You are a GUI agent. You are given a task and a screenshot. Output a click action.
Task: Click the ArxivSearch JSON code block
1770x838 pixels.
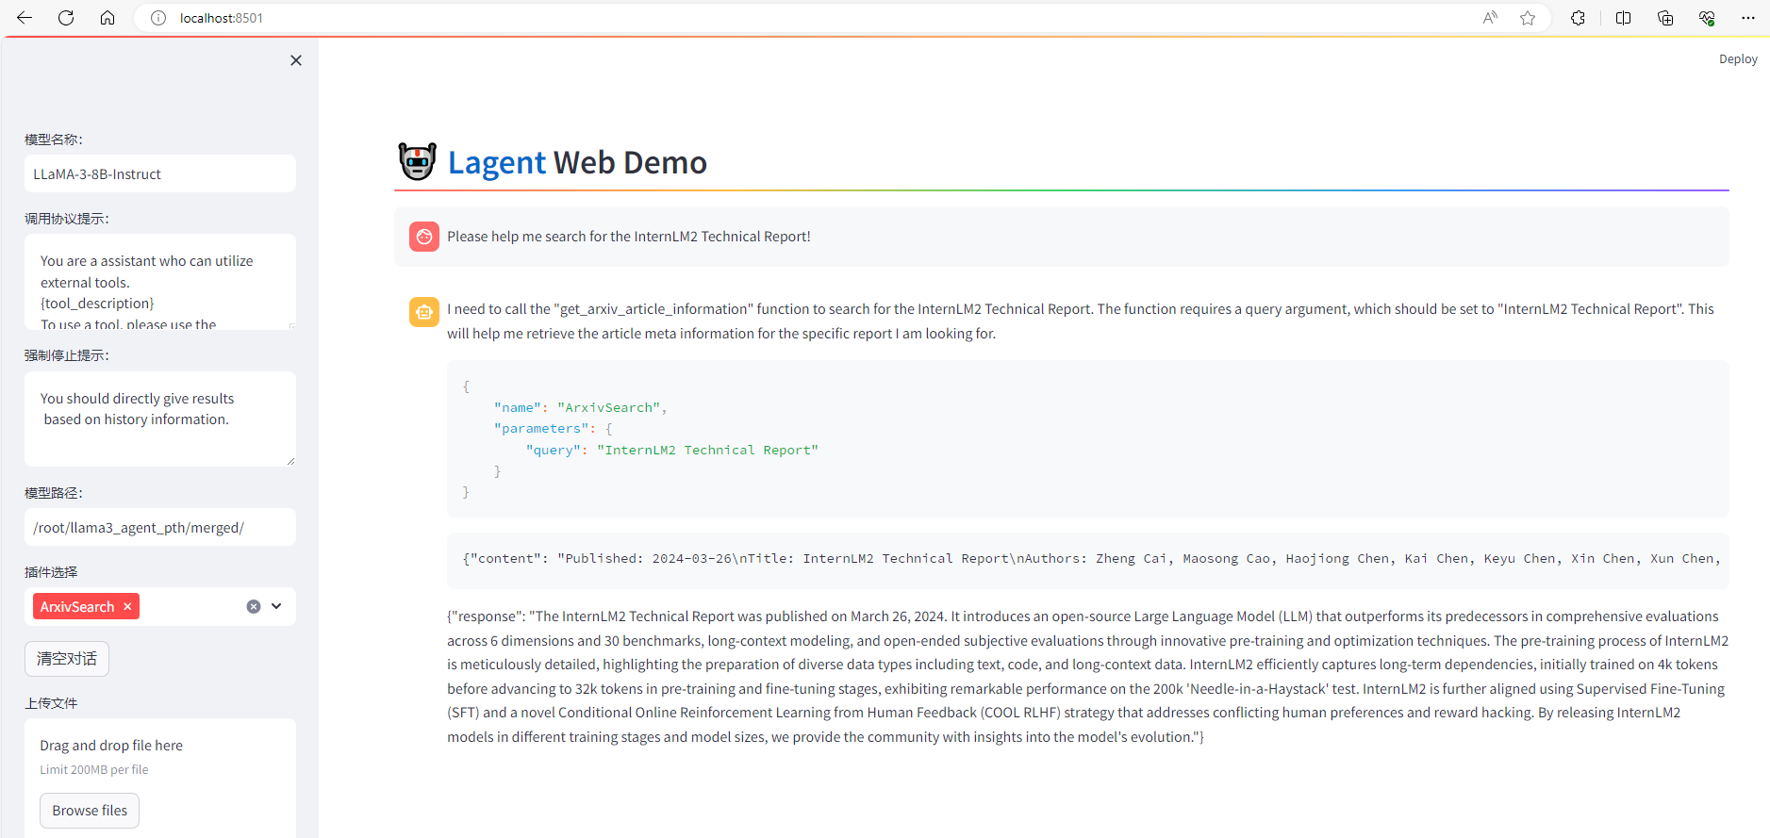(1088, 439)
